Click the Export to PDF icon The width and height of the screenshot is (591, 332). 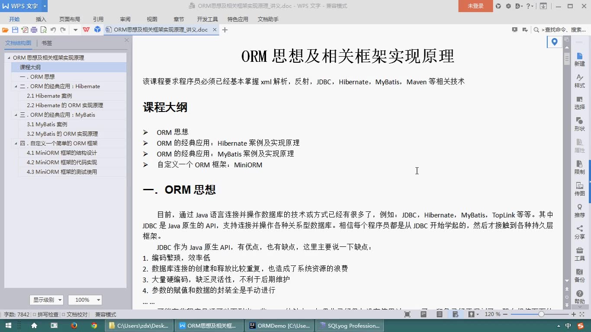(25, 30)
